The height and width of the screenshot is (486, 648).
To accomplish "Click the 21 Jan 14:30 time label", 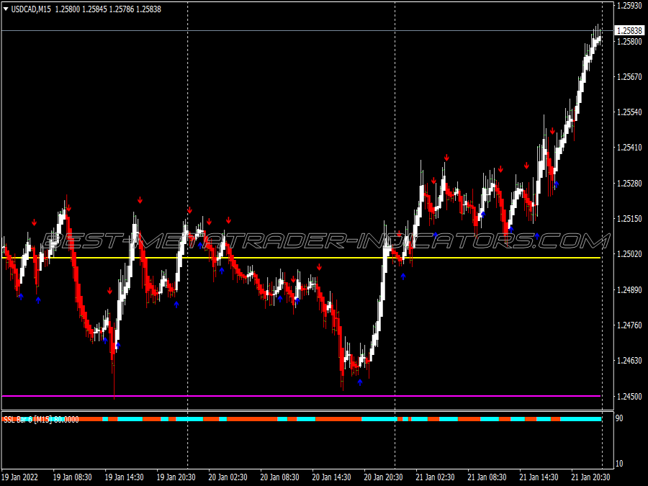I will (539, 477).
